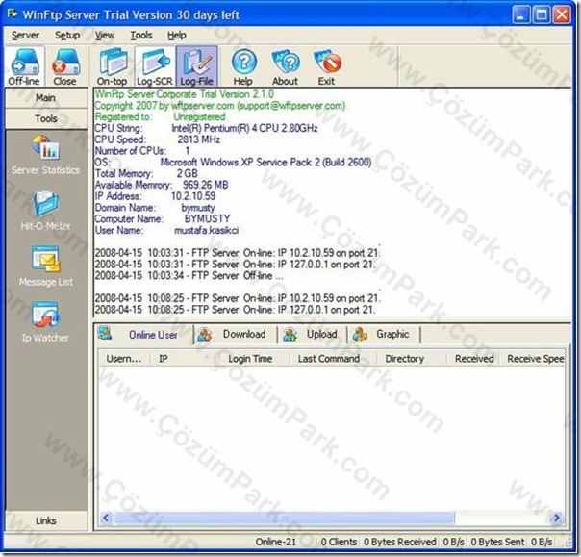
Task: Click the Computer Name BYMUSTY line
Action: coord(163,218)
